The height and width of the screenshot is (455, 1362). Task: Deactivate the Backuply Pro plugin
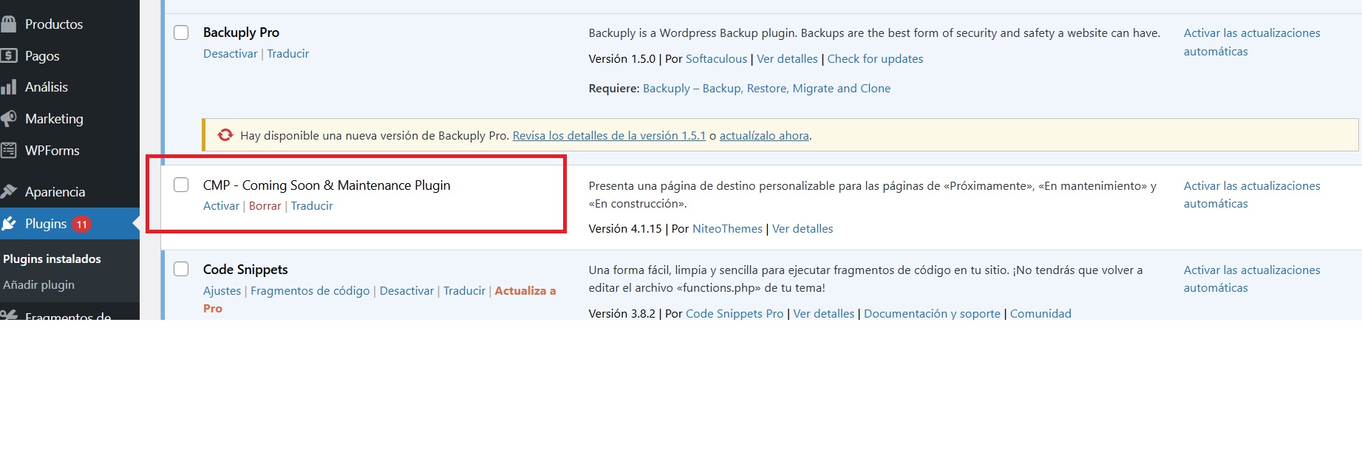[230, 54]
